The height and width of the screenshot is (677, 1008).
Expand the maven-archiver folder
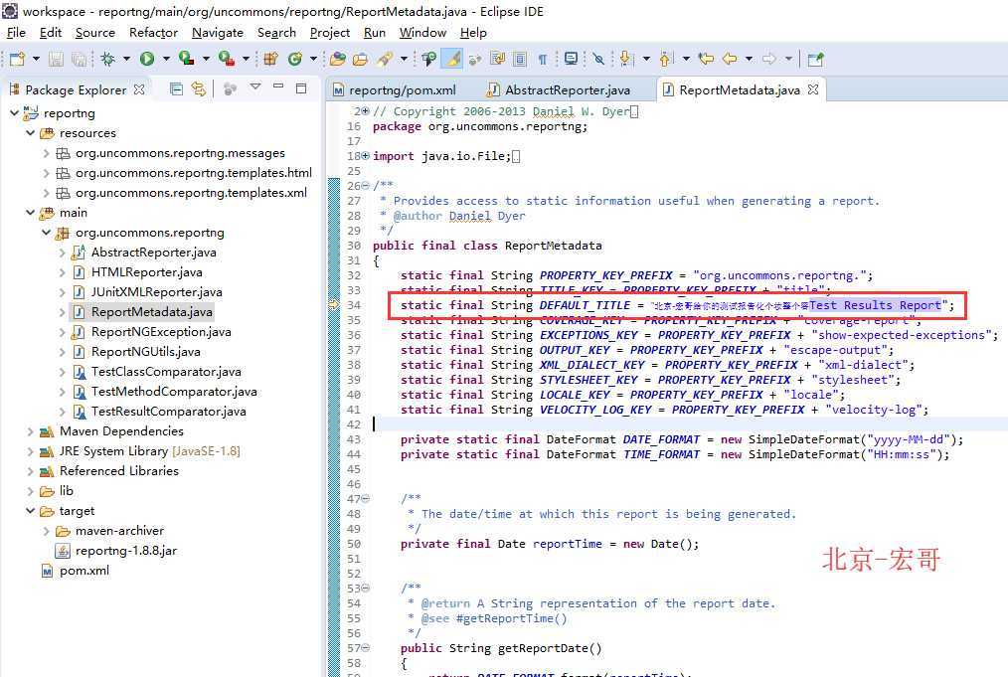[47, 531]
